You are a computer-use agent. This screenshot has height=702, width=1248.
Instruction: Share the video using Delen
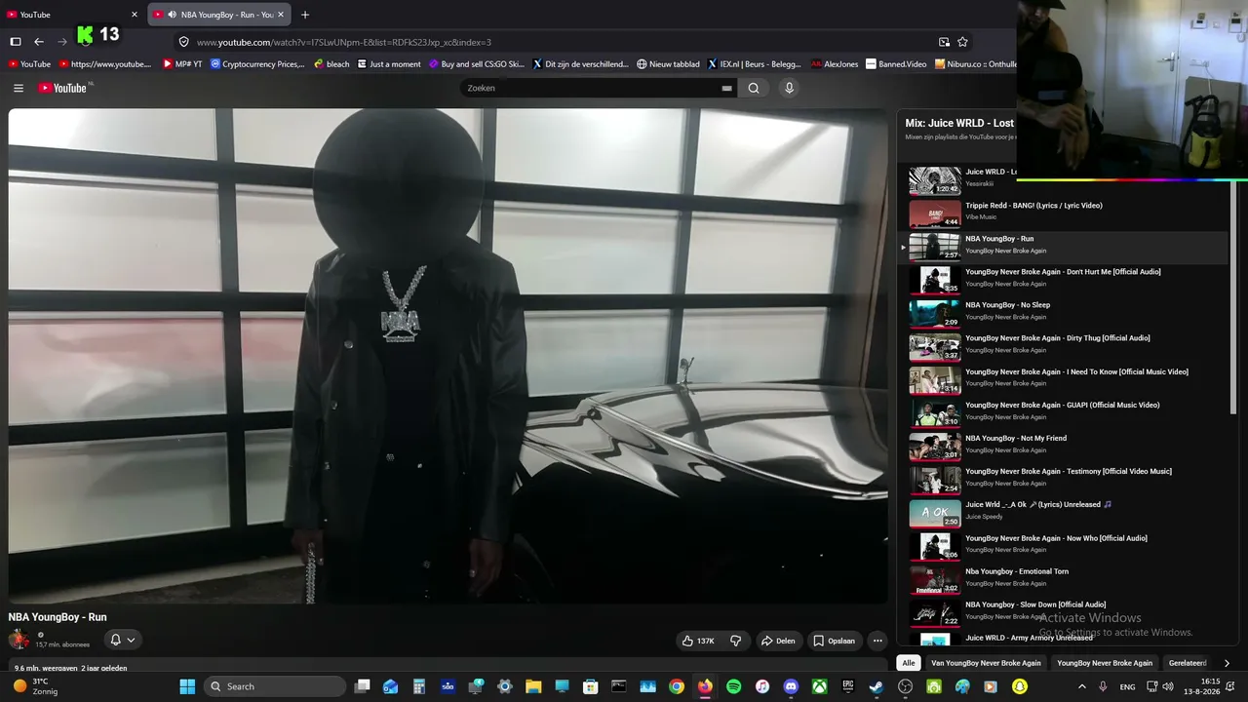[x=778, y=641]
